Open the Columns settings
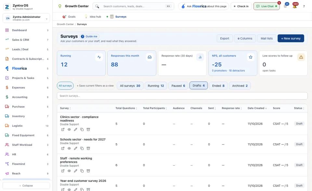 (245, 38)
